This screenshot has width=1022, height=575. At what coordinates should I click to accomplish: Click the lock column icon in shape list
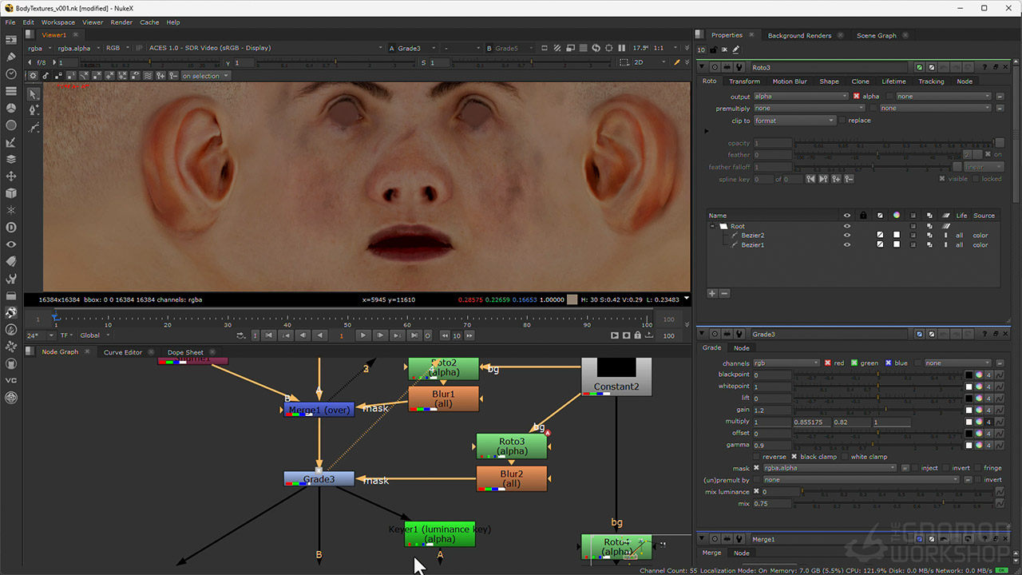tap(862, 216)
